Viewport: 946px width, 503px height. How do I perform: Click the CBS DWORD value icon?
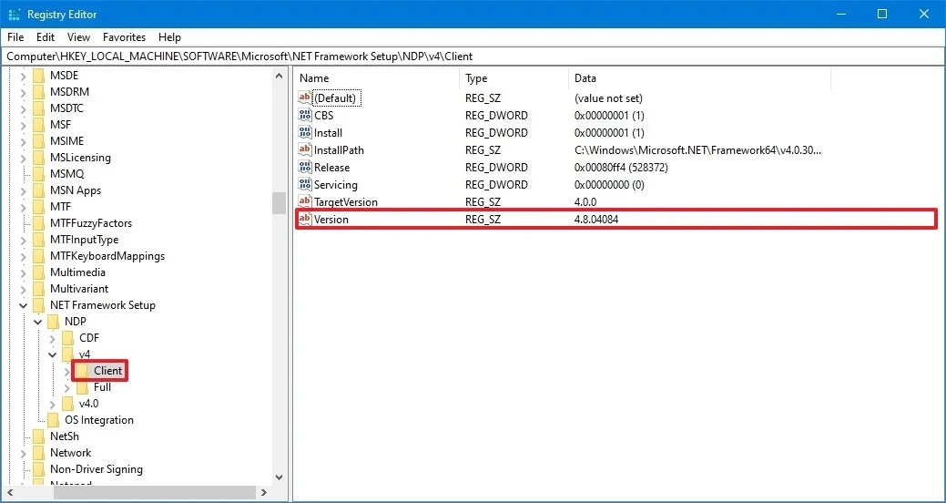[305, 116]
